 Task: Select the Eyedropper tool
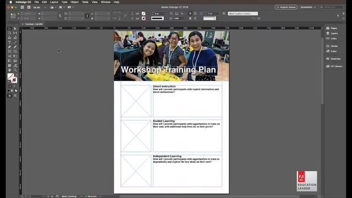pyautogui.click(x=15, y=65)
